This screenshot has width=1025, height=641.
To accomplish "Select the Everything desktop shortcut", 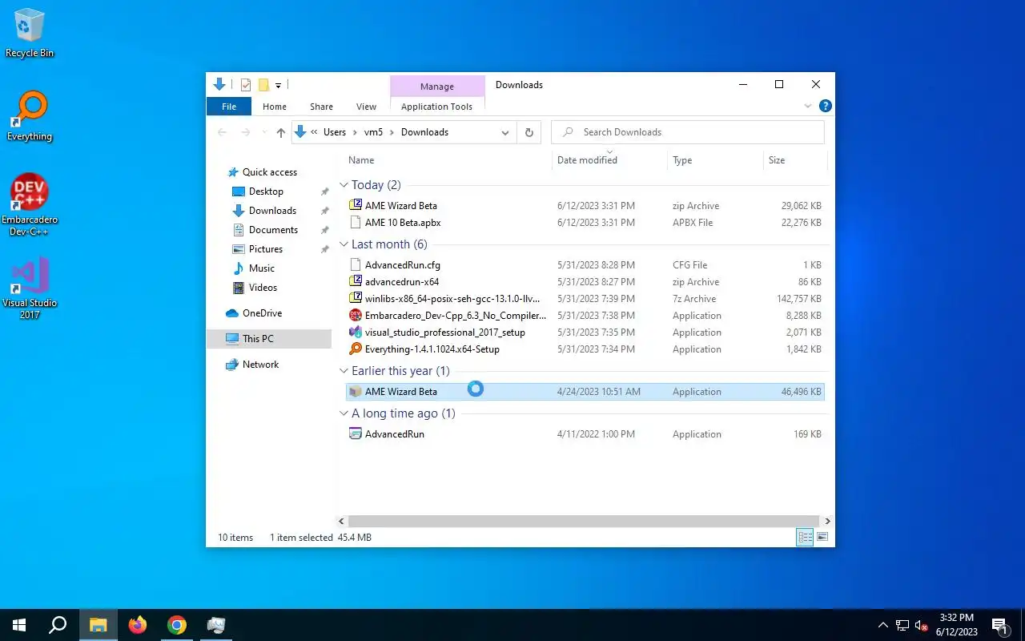I will coord(30,116).
